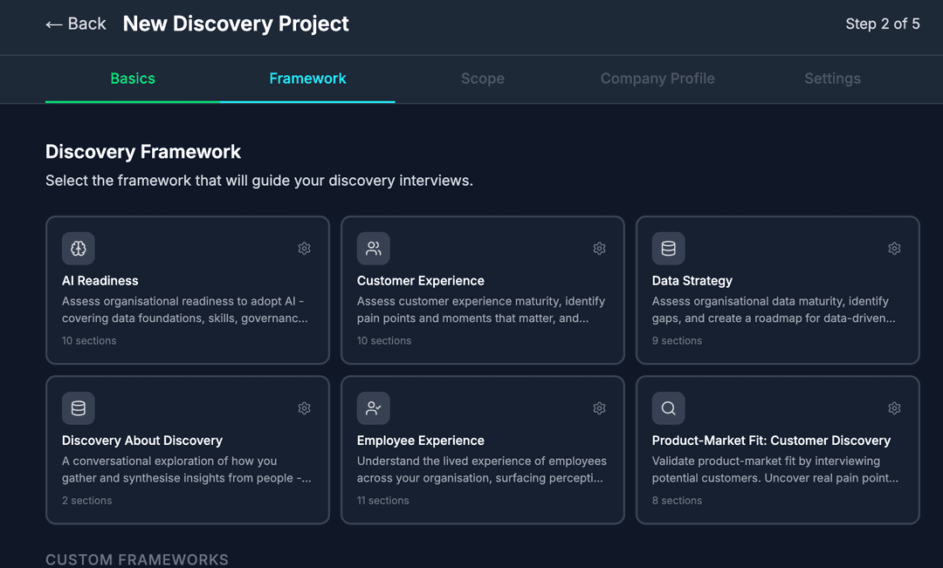The image size is (943, 568).
Task: Click the magnifier icon on Product-Market Fit card
Action: [x=668, y=407]
